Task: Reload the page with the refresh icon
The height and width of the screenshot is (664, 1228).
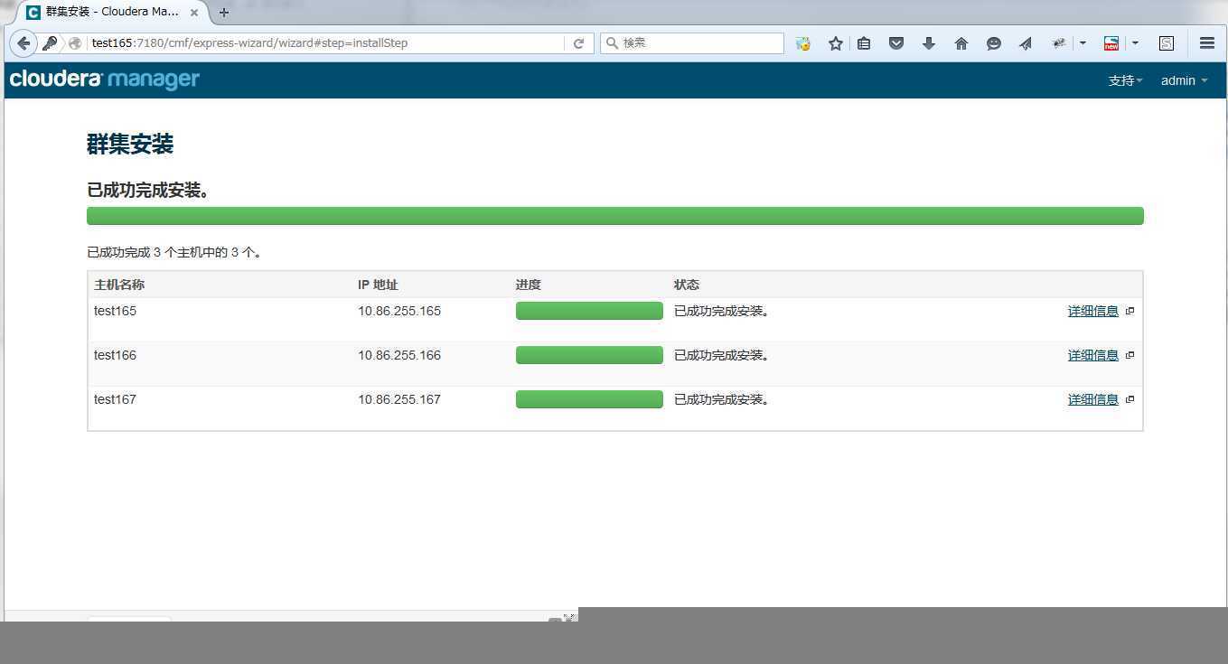Action: [578, 42]
